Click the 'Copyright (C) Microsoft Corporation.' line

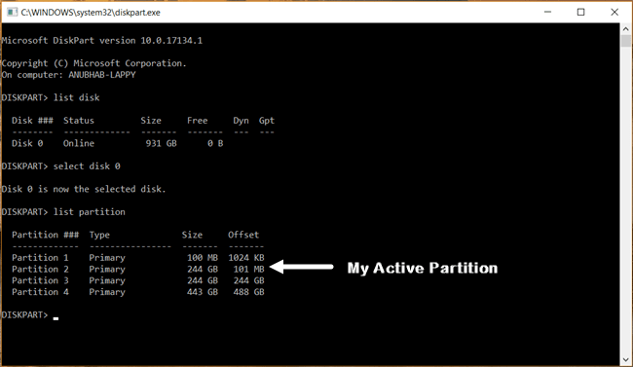(94, 63)
